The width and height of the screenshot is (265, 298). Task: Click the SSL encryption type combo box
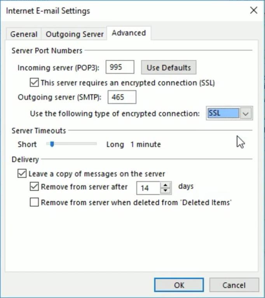223,113
